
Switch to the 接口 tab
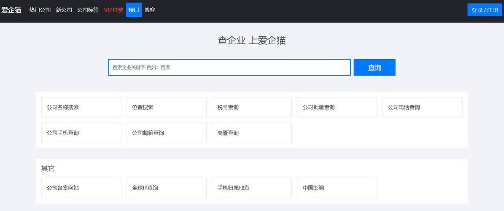[134, 10]
